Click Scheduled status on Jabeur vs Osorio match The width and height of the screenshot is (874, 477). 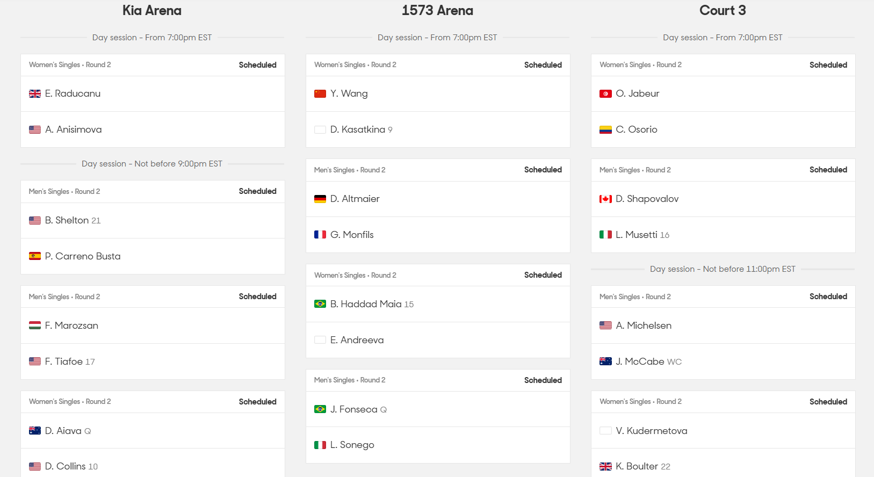(x=828, y=65)
